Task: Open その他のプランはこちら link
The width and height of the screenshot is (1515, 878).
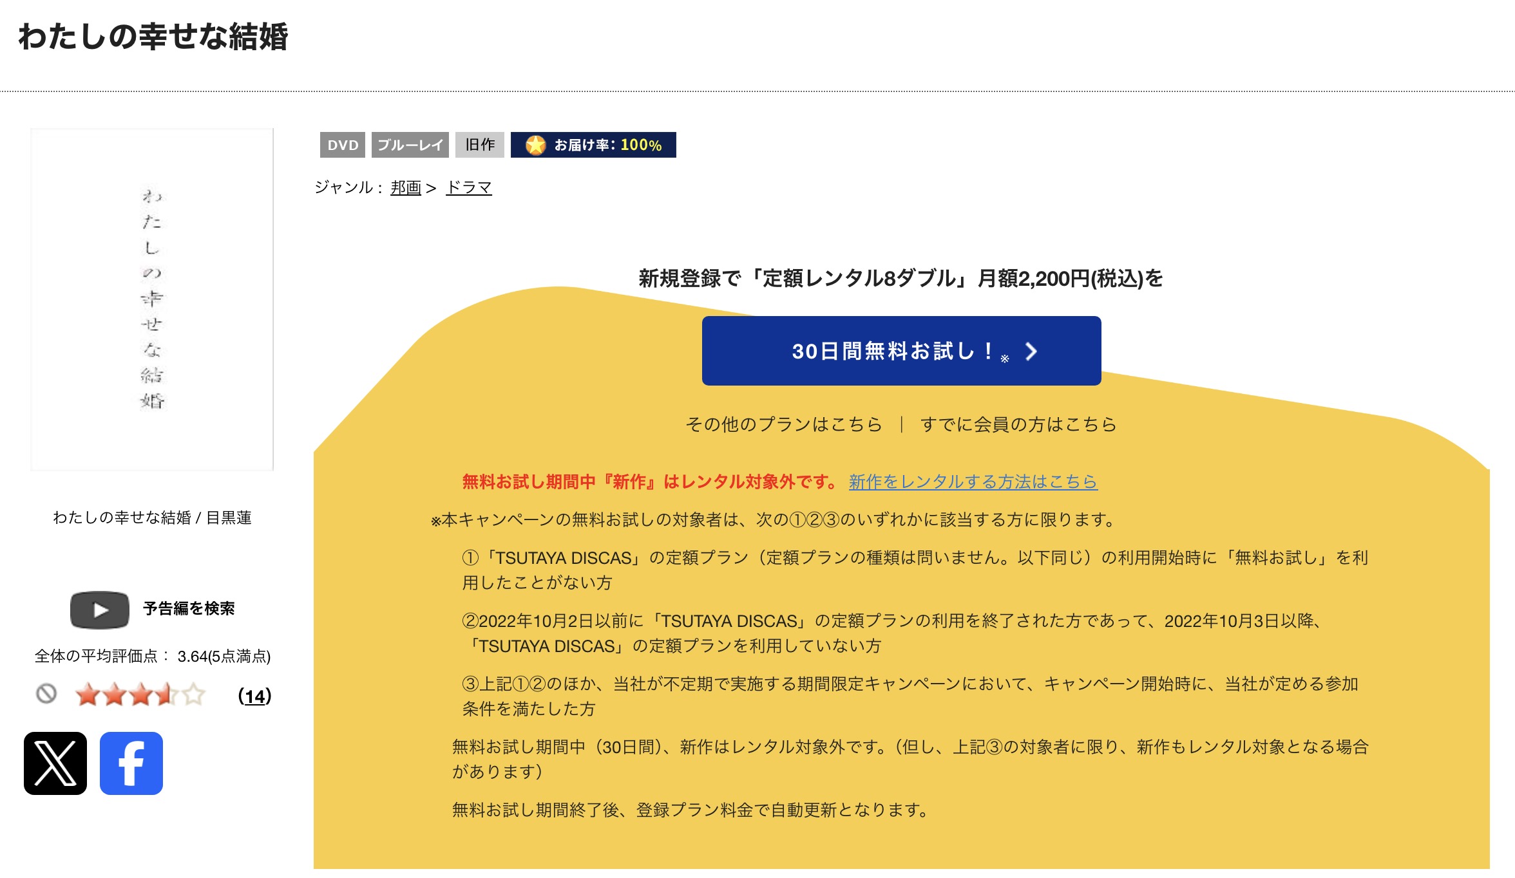Action: (783, 424)
